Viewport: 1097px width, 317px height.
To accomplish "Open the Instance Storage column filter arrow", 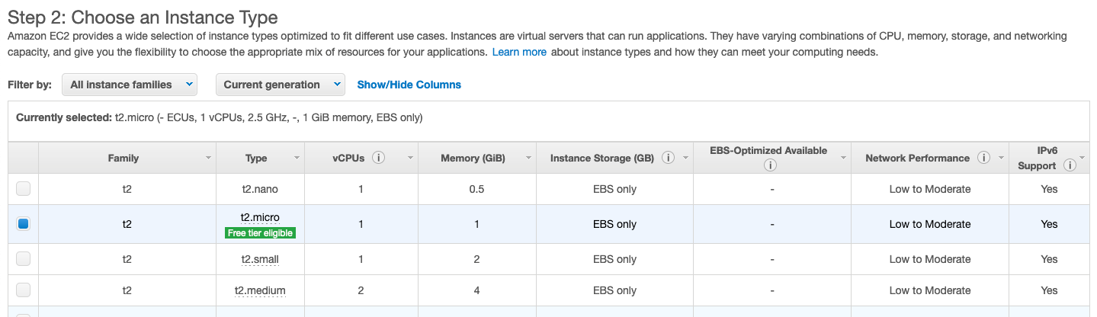I will [685, 158].
